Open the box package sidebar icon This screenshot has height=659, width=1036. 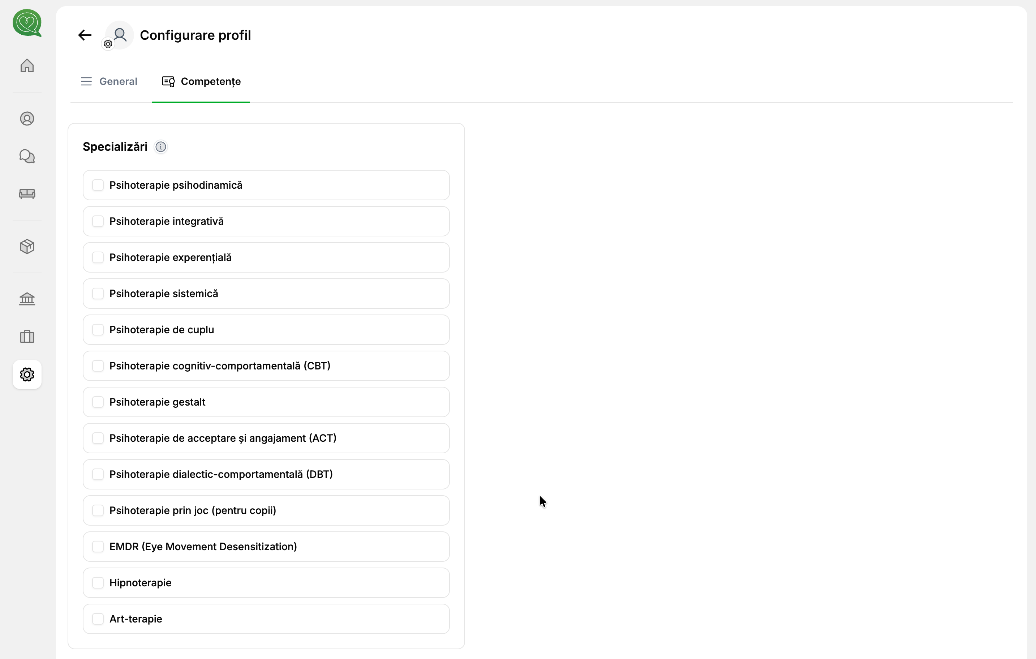coord(27,247)
